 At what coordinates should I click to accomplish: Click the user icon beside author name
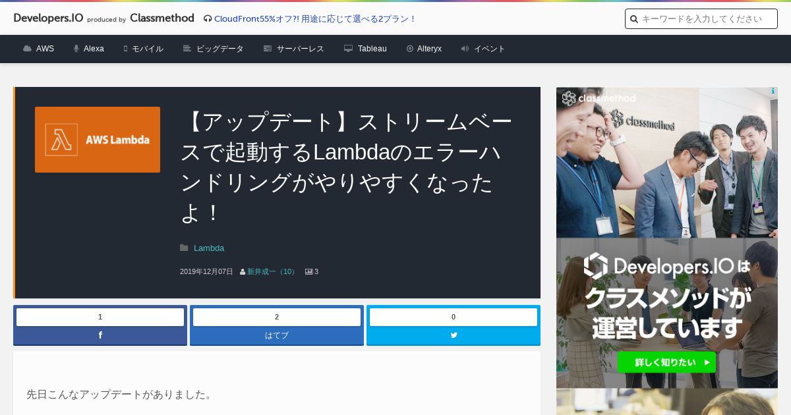(x=243, y=271)
